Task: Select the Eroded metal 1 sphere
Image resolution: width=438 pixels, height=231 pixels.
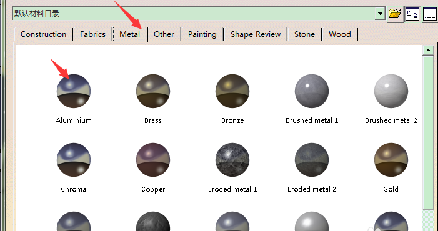Action: click(x=232, y=160)
